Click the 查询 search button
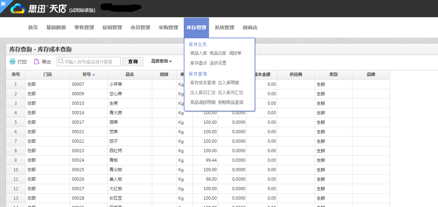This screenshot has width=438, height=207. (x=133, y=61)
